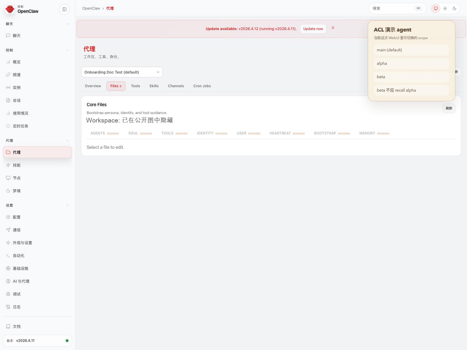The image size is (467, 350).
Task: Switch to the Tools tab
Action: click(x=135, y=86)
